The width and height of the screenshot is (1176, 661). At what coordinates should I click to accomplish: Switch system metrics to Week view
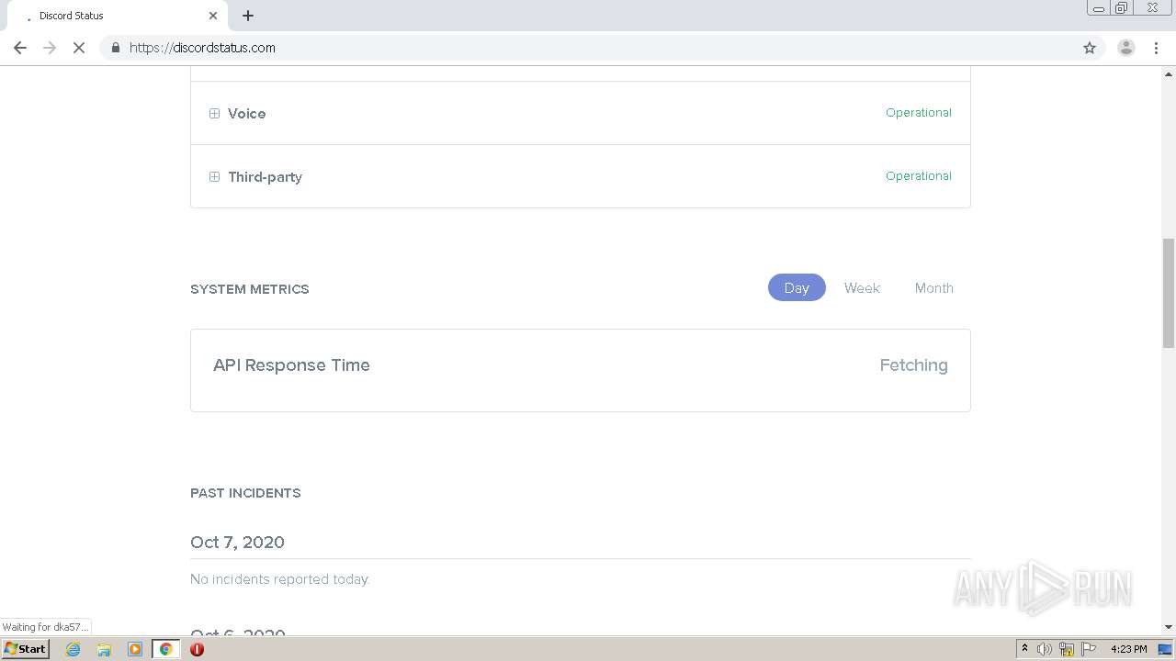coord(862,287)
